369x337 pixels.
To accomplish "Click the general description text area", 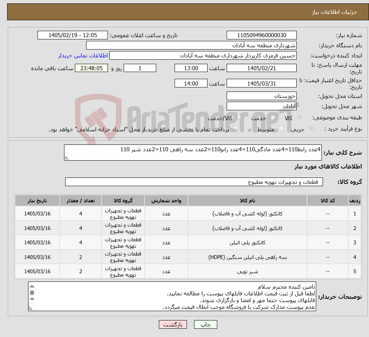I will tap(193, 152).
